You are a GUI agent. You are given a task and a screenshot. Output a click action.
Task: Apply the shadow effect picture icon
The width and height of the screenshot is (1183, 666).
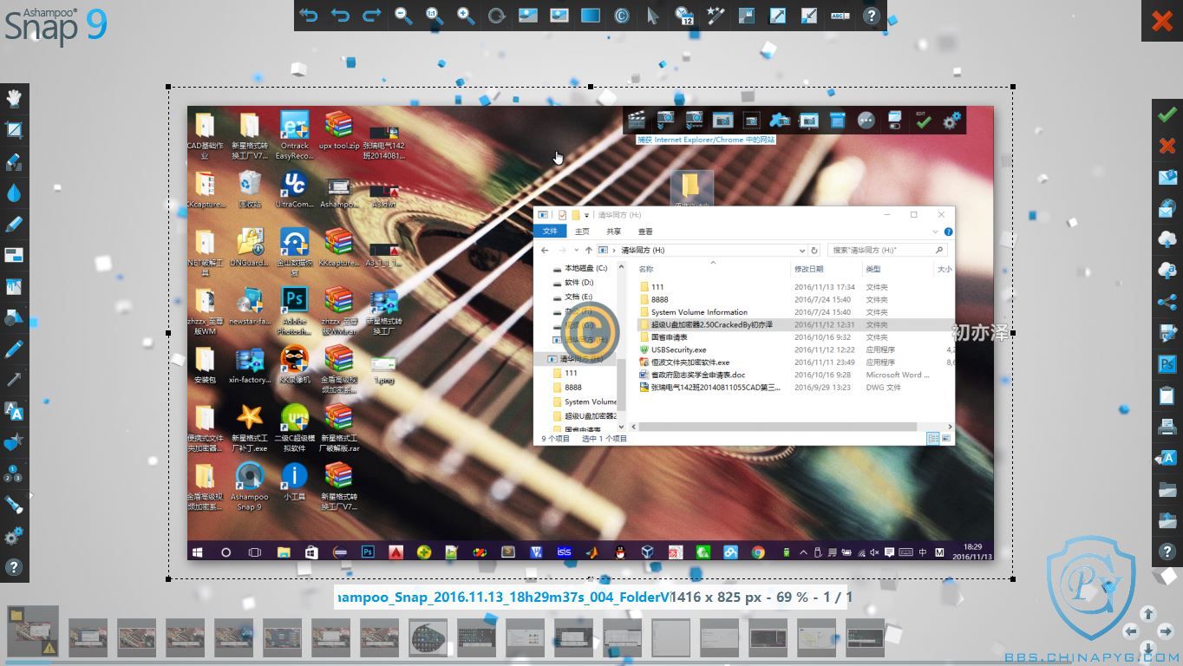click(528, 15)
